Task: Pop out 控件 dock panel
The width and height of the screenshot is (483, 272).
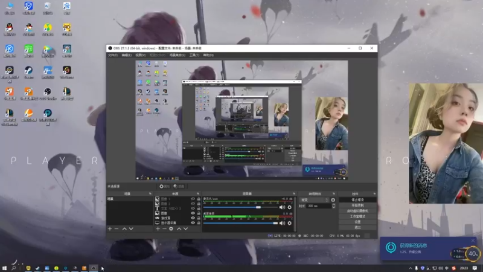Action: (374, 193)
